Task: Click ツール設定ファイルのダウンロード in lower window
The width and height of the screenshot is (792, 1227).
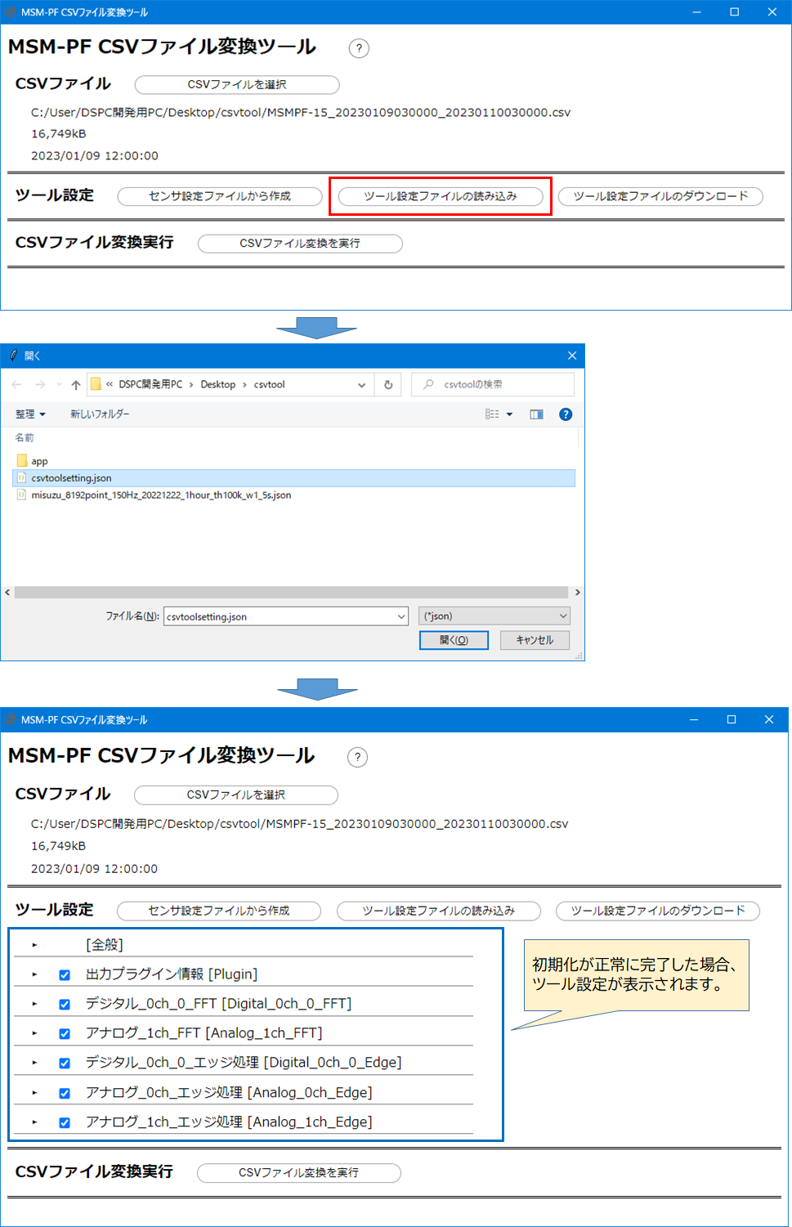Action: point(658,911)
